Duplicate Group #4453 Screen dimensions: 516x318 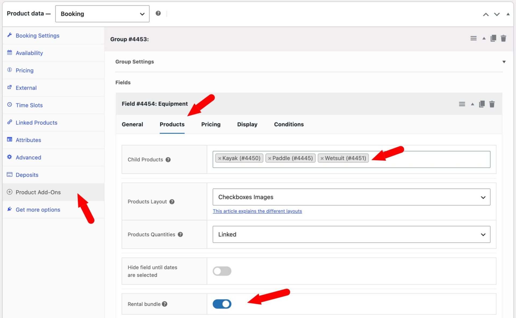click(493, 38)
